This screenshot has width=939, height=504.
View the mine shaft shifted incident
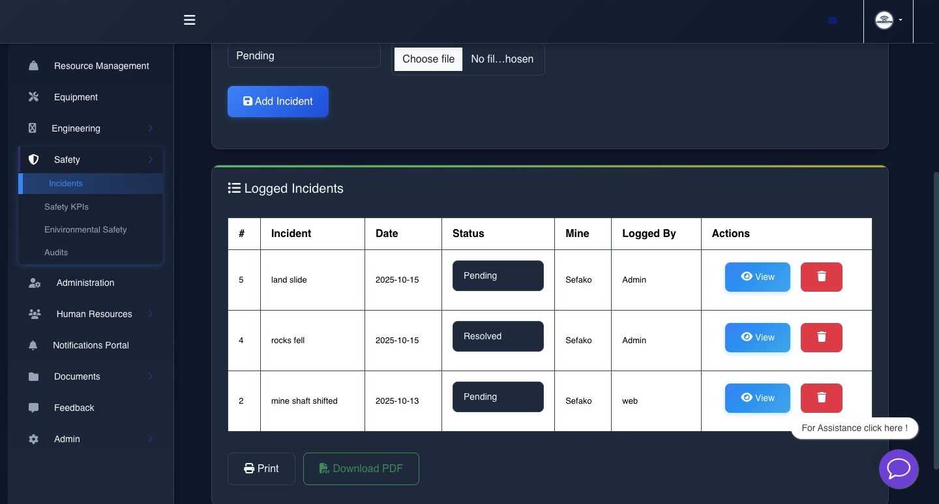757,398
